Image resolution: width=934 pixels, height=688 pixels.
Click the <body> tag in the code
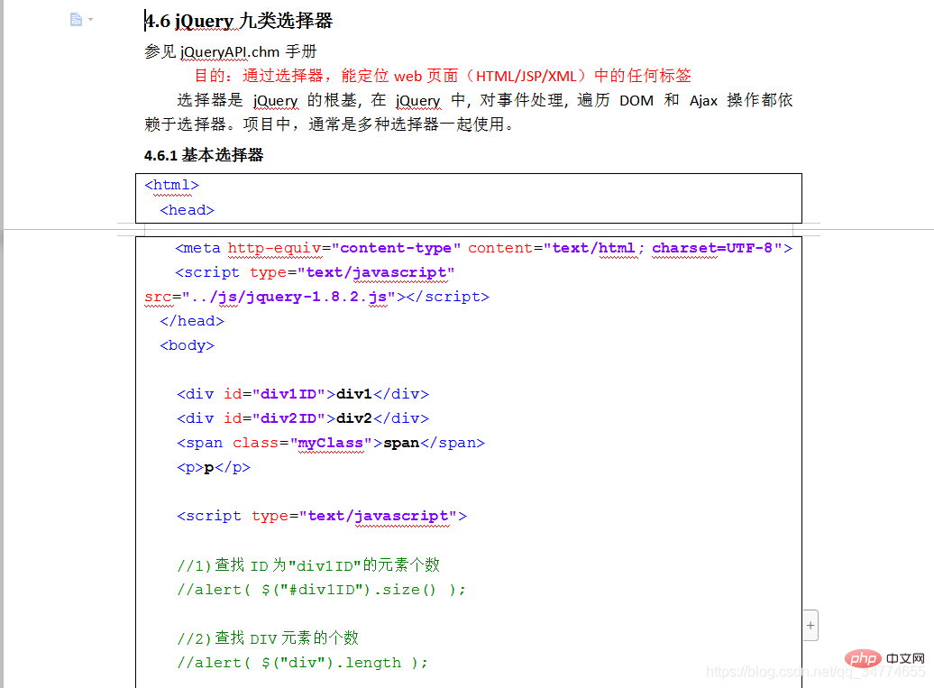pyautogui.click(x=187, y=345)
